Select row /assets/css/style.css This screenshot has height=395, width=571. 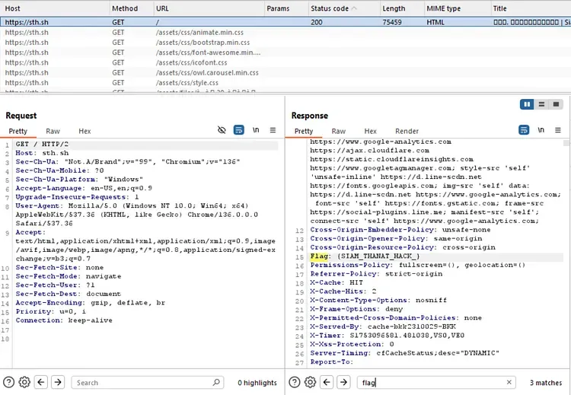click(x=285, y=83)
